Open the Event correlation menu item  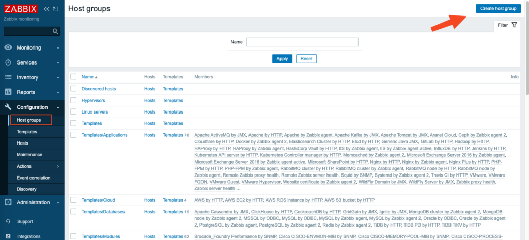(x=34, y=178)
